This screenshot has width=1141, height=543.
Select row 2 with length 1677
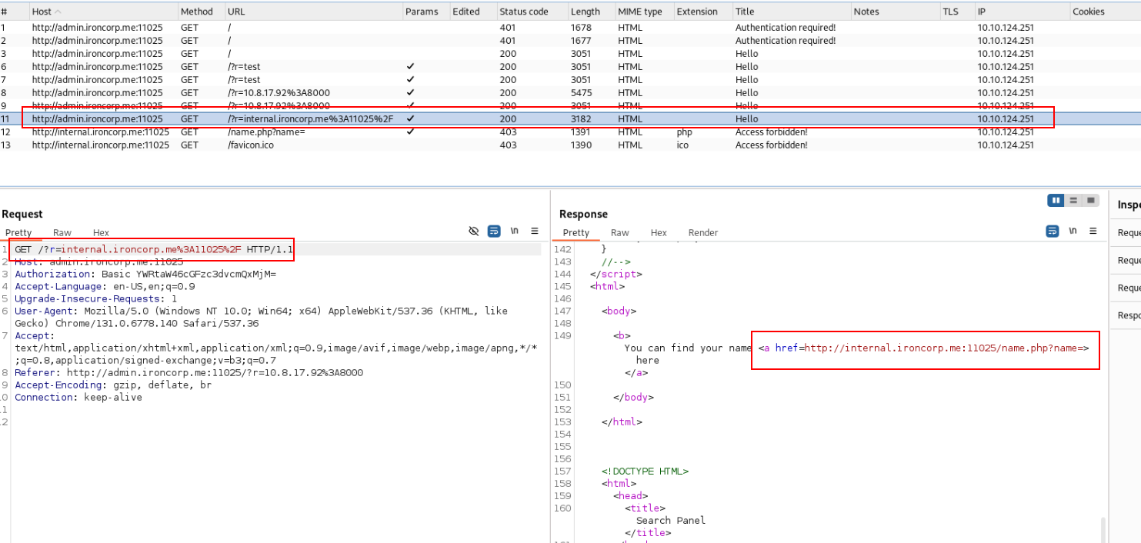coord(570,40)
